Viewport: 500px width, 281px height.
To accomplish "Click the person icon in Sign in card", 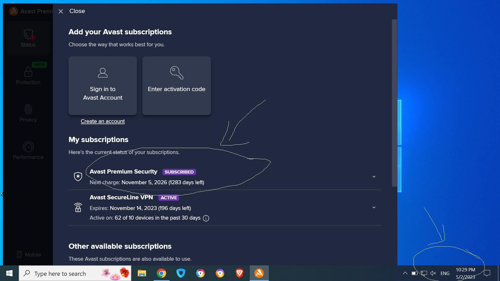I will click(x=103, y=73).
